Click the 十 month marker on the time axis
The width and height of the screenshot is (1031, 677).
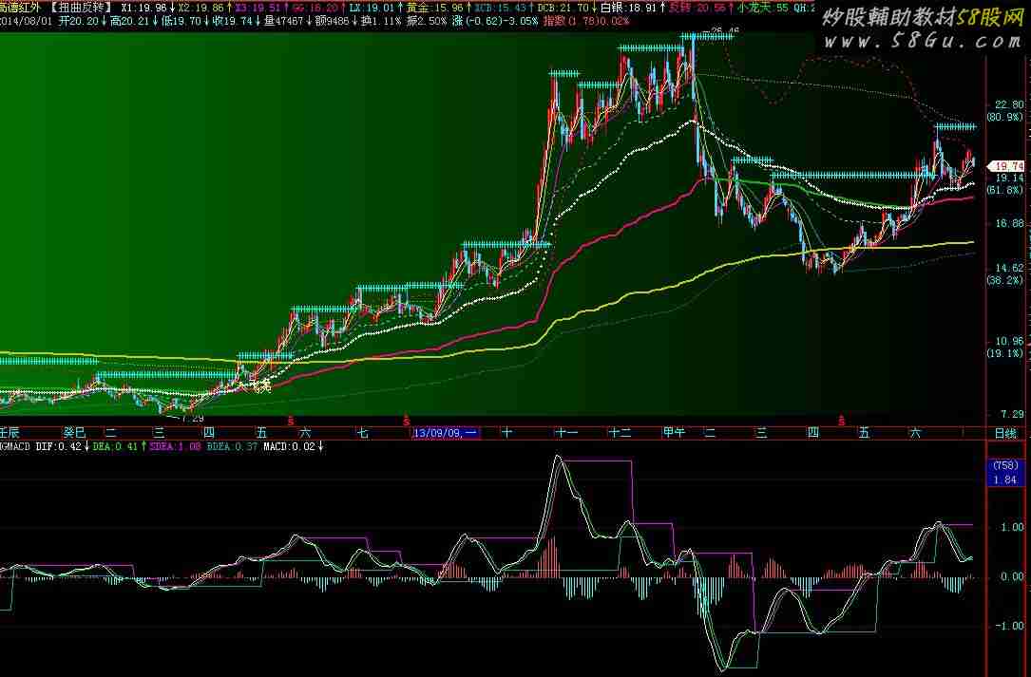507,432
